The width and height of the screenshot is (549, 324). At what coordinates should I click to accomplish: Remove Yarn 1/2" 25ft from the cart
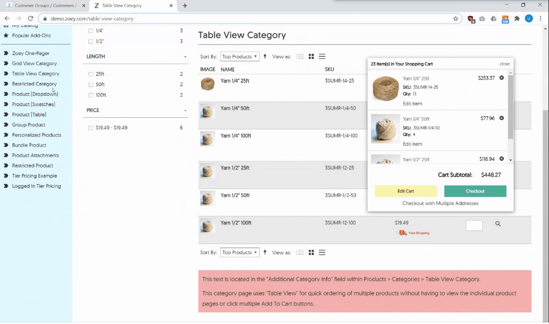click(x=501, y=159)
